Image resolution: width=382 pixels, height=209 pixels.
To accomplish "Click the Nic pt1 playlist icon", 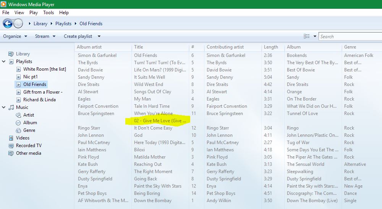I will click(x=18, y=77).
